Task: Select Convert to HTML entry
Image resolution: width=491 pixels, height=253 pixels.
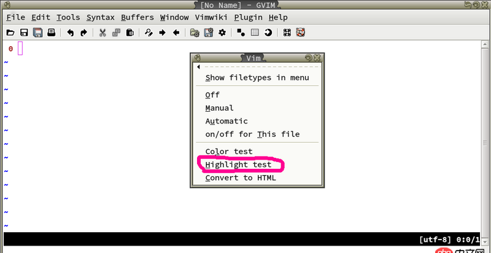Action: coord(257,178)
